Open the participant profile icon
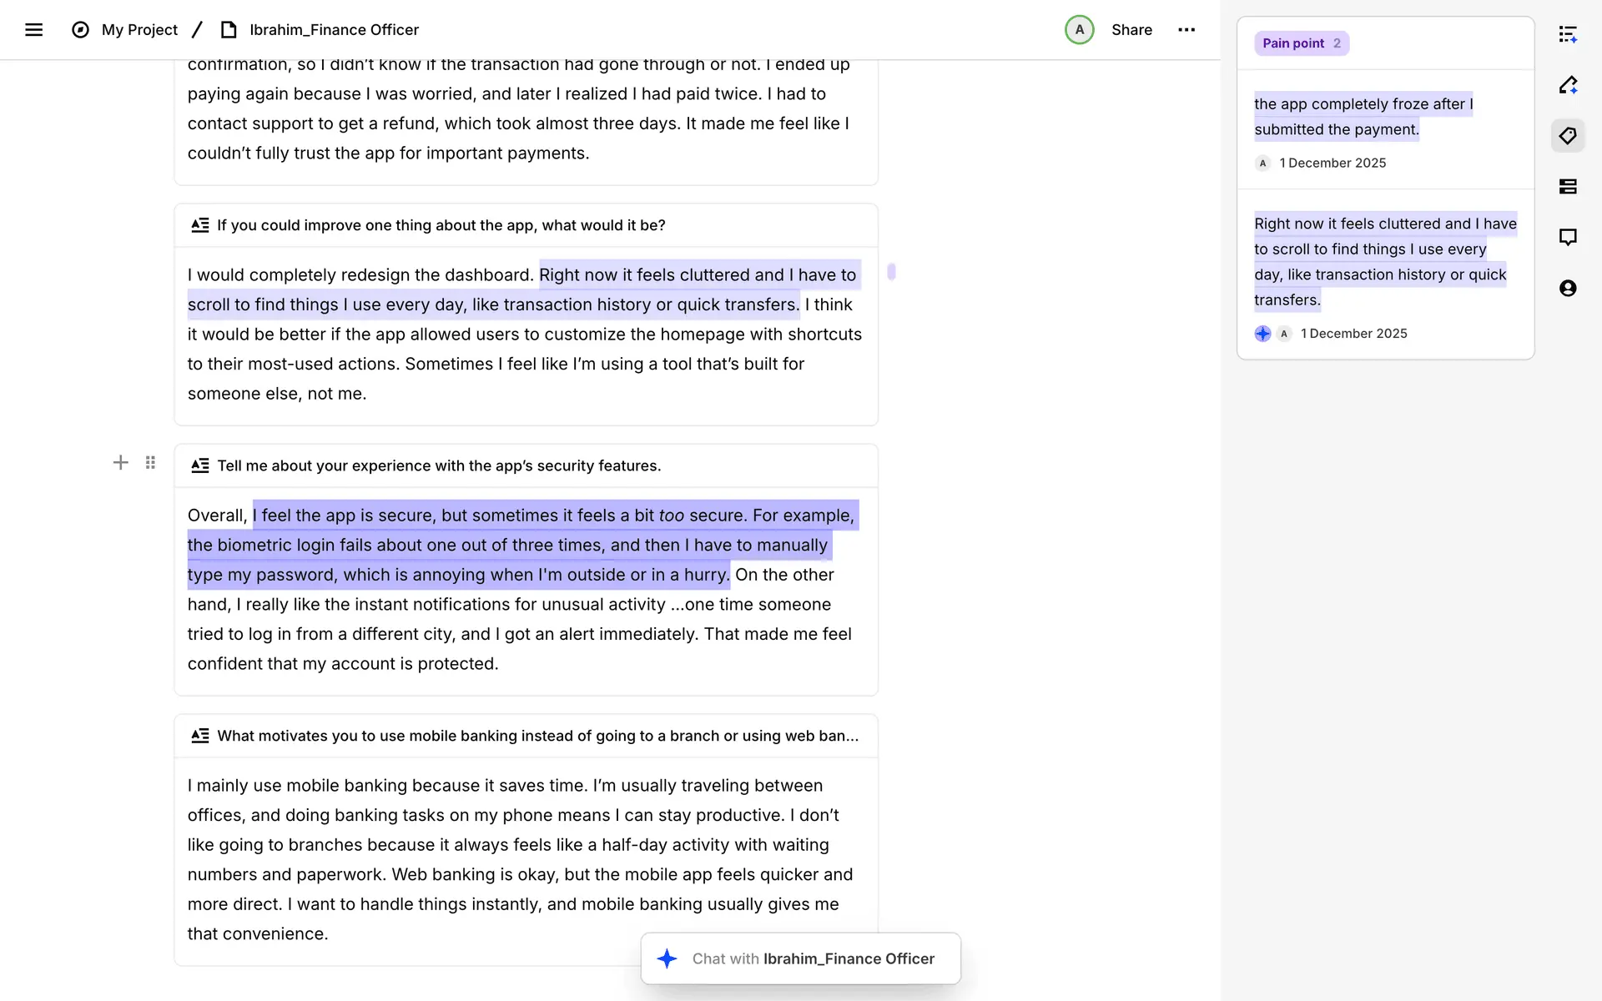Image resolution: width=1602 pixels, height=1001 pixels. tap(1568, 289)
